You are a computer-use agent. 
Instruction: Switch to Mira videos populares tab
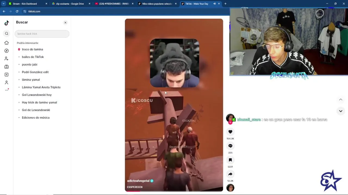tap(157, 4)
